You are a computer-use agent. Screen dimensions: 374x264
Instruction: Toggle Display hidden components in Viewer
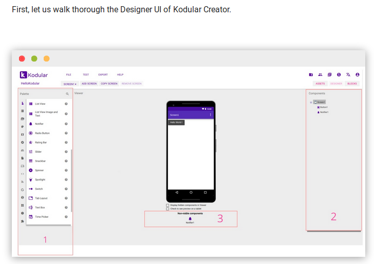coord(167,205)
